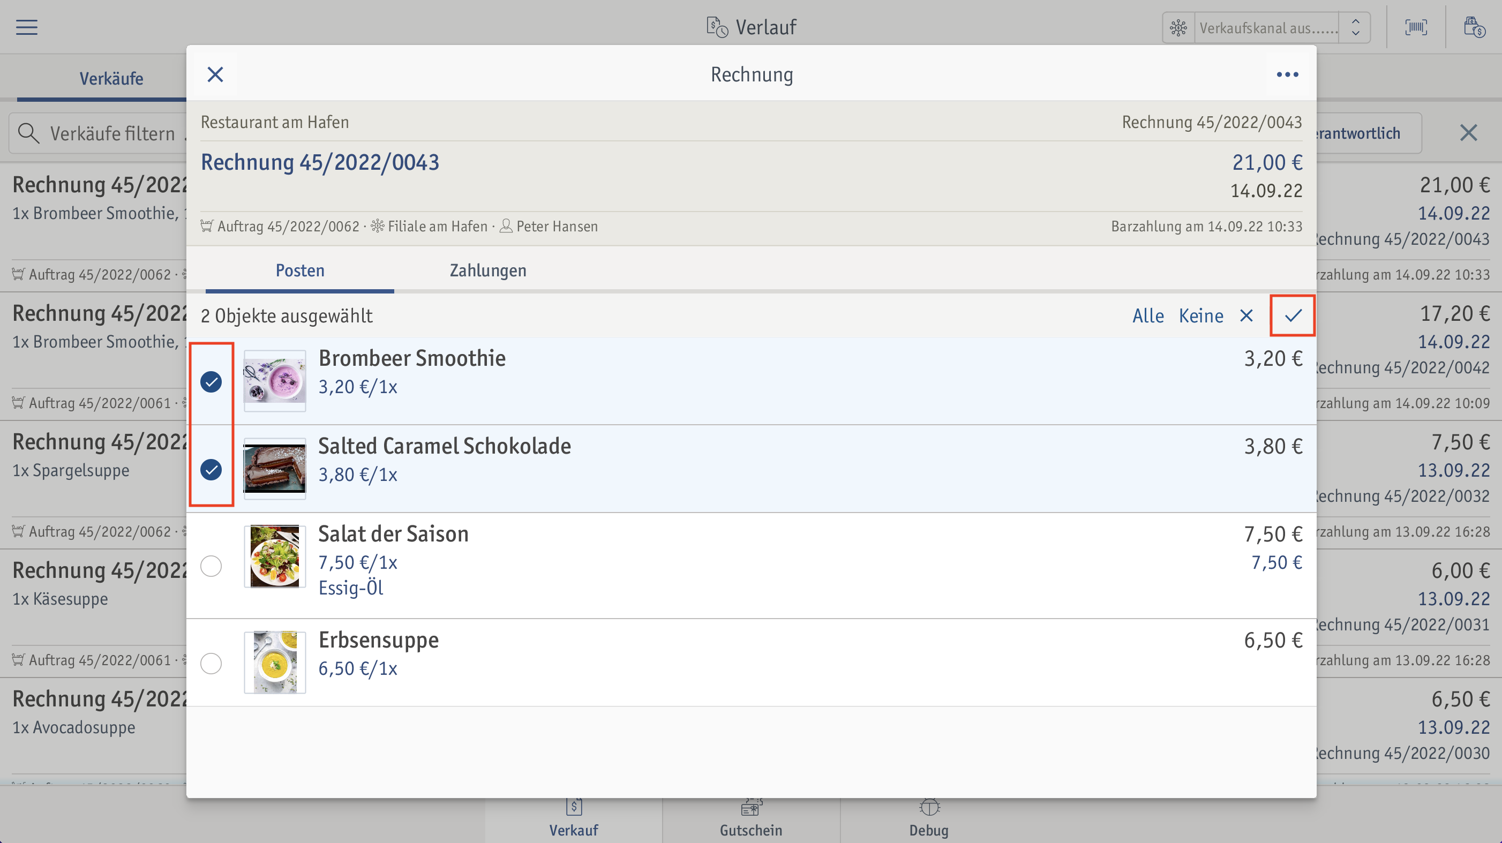Click Auftrag 45/2022/0062 in the dialog

tap(288, 226)
